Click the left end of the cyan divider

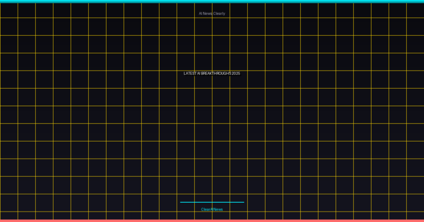(x=181, y=202)
